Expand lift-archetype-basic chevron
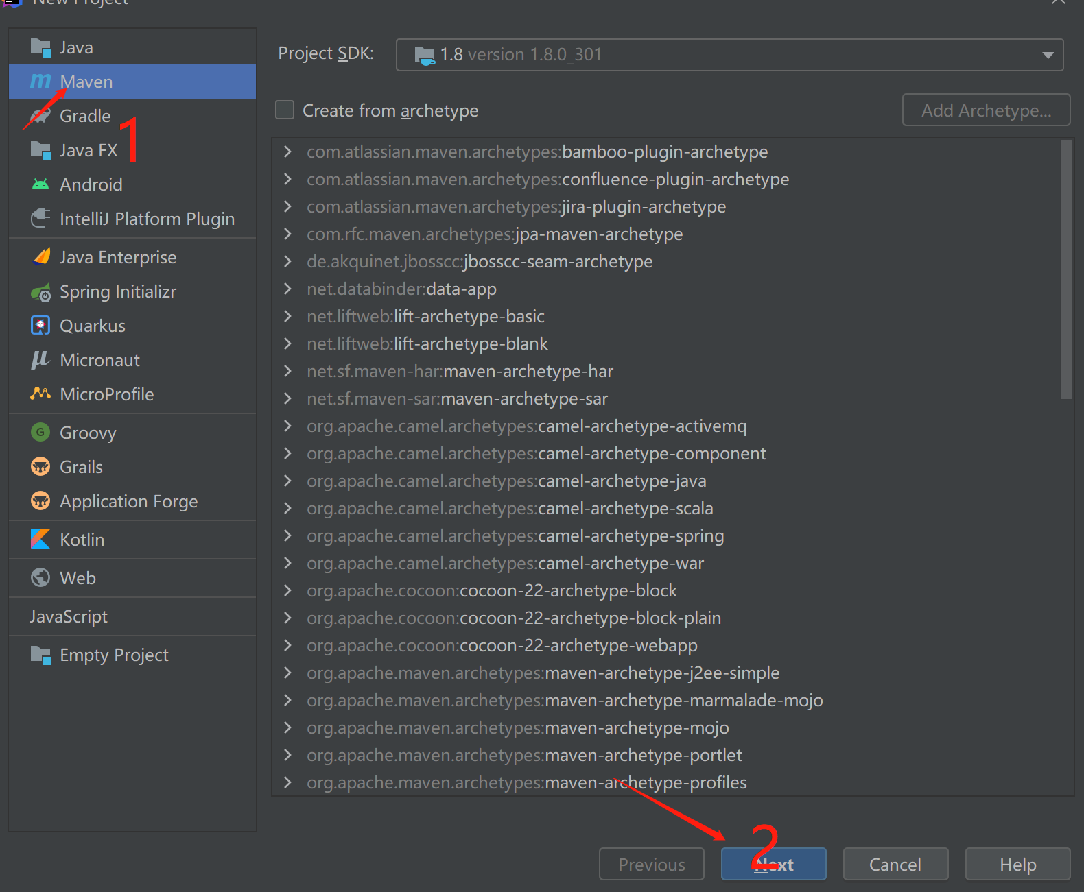 (x=288, y=316)
